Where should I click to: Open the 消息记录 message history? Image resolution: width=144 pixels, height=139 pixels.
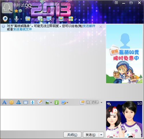click(90, 102)
